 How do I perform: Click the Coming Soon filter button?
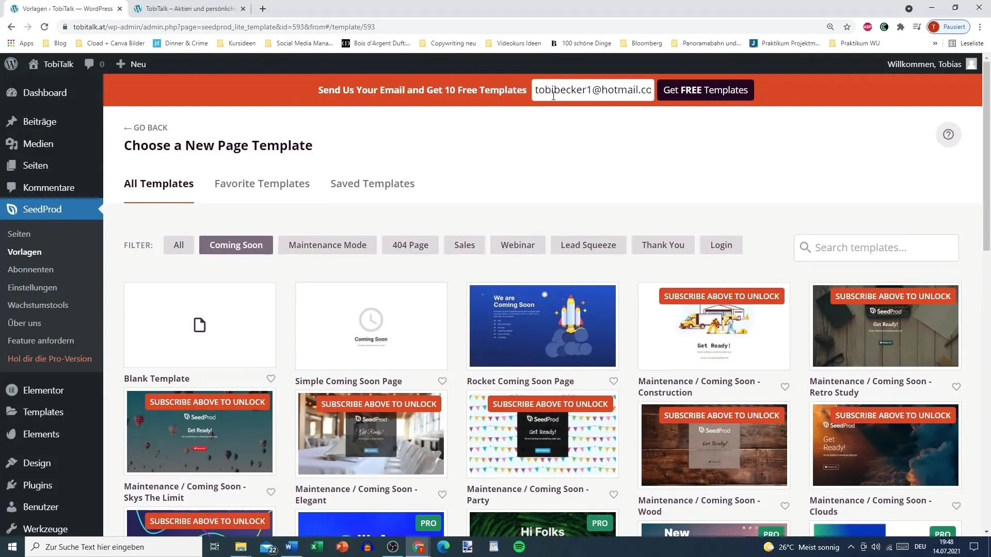(x=236, y=245)
